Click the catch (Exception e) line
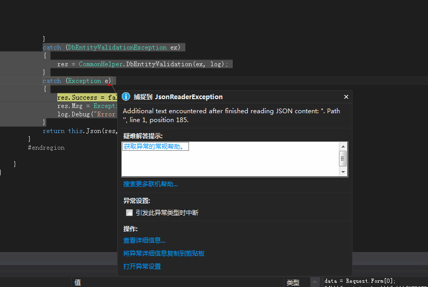428x287 pixels. [x=77, y=81]
